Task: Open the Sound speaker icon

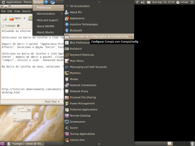Action: coord(67,128)
